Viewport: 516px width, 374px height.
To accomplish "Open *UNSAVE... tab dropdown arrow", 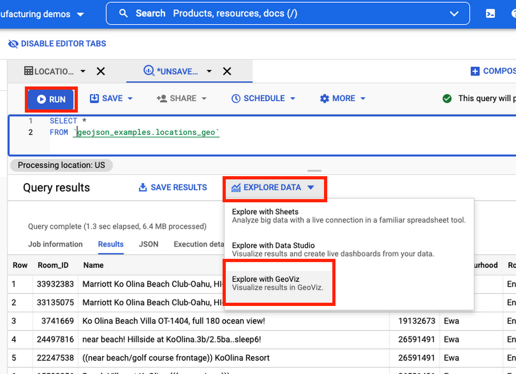I will pos(209,71).
